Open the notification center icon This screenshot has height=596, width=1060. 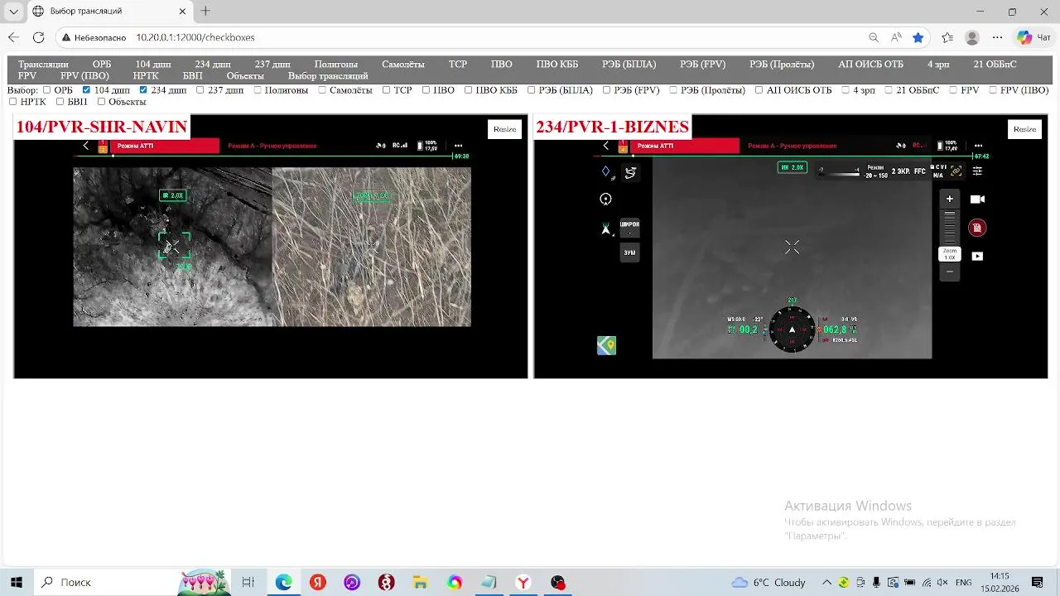tap(1038, 582)
